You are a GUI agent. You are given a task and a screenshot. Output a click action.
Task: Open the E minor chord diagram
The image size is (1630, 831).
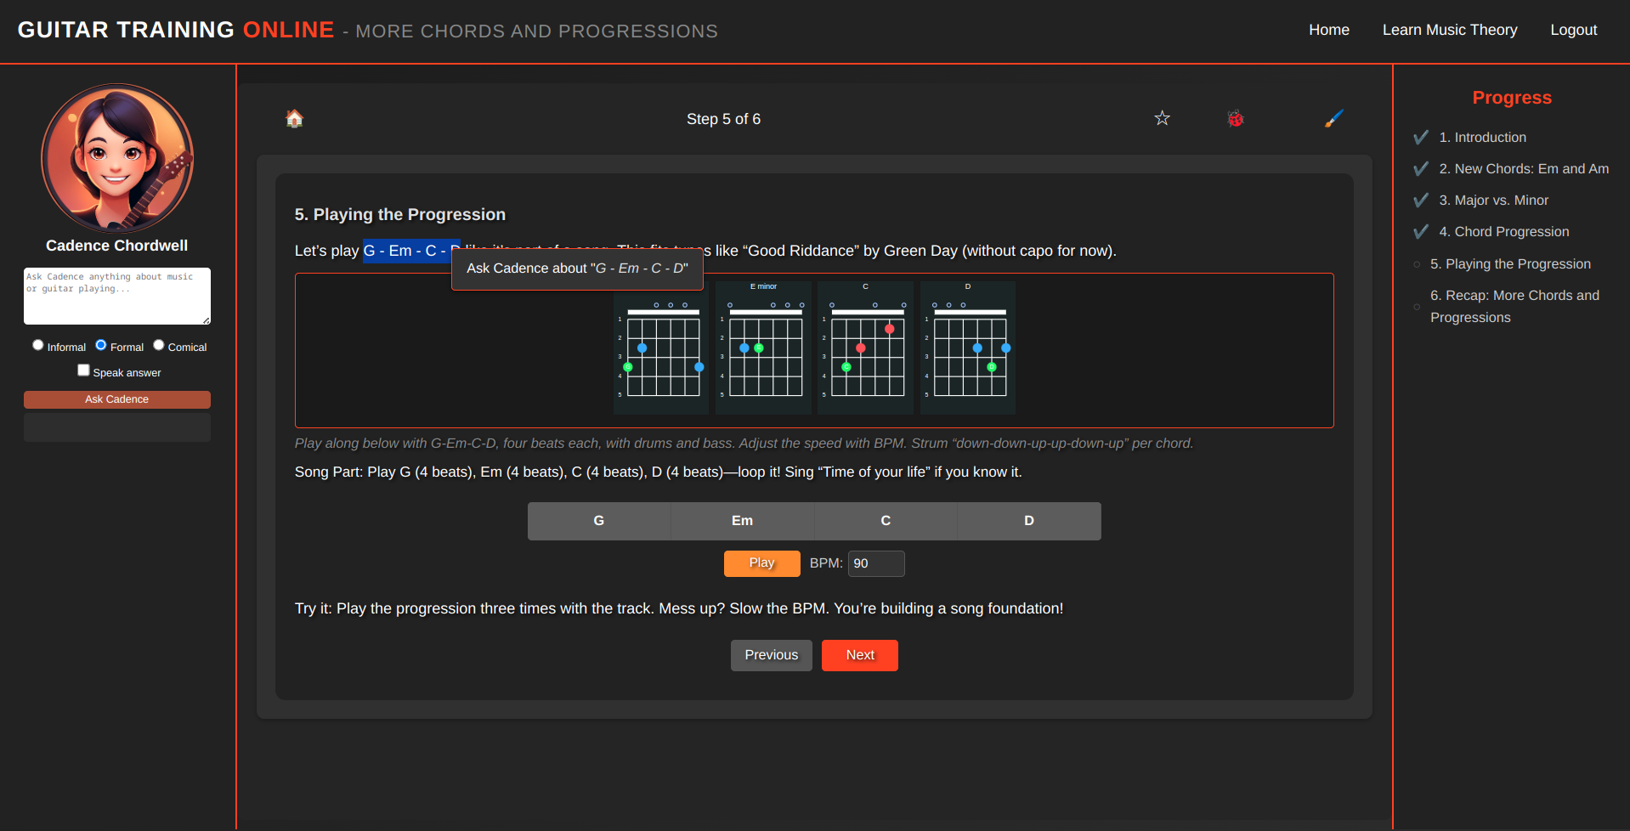pyautogui.click(x=763, y=348)
